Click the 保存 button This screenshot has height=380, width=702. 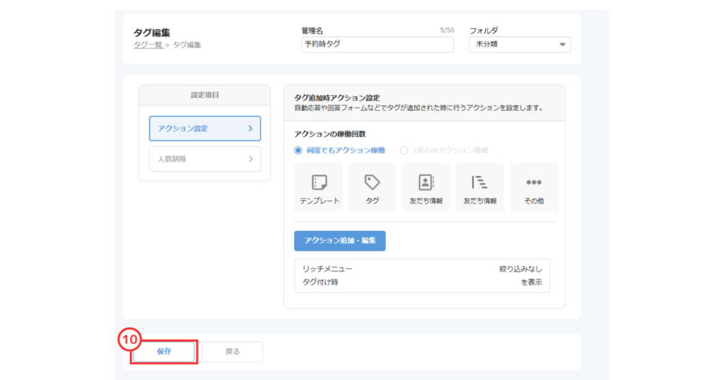point(164,351)
